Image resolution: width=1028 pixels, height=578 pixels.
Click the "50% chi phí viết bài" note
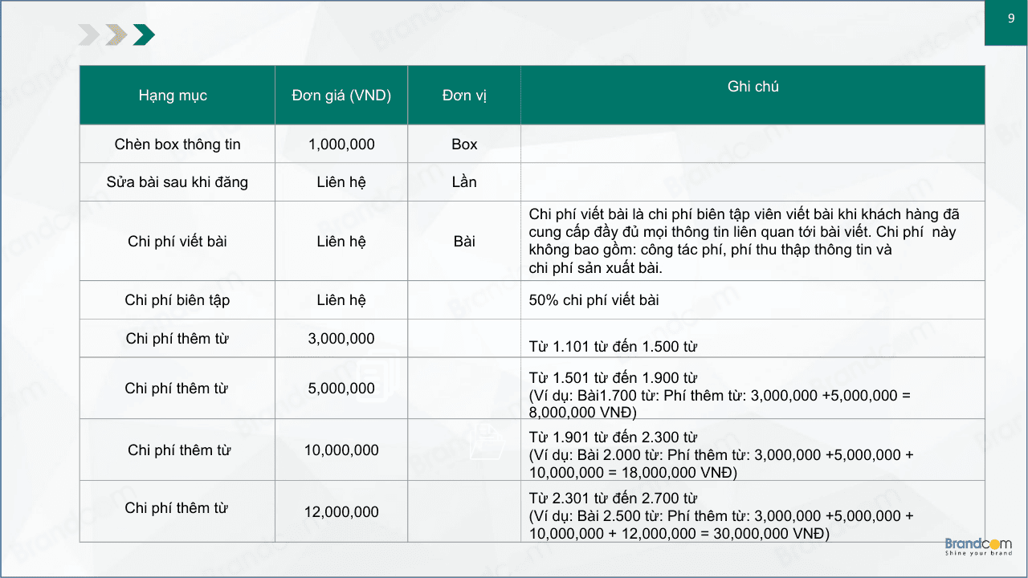(x=594, y=300)
